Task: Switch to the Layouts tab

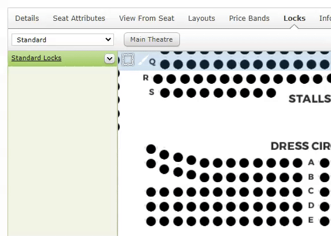Action: pos(201,19)
